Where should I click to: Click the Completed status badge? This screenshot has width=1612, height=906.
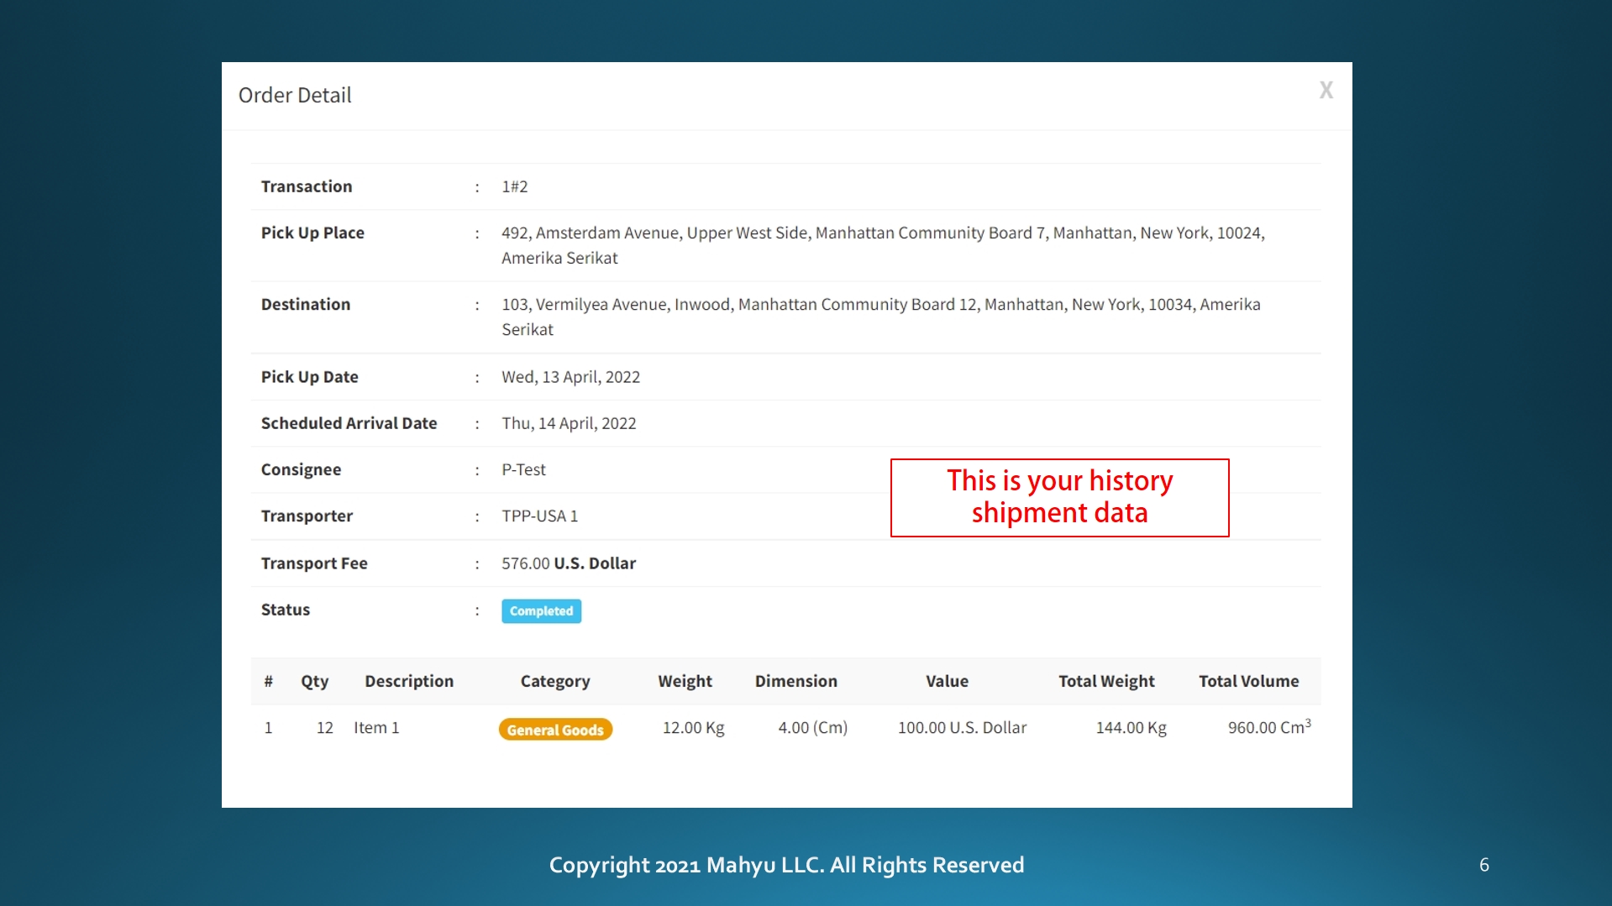(x=541, y=610)
